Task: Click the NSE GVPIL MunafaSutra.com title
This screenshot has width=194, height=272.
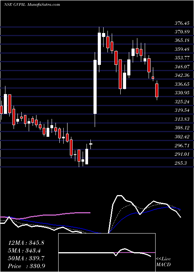Action: pyautogui.click(x=32, y=5)
